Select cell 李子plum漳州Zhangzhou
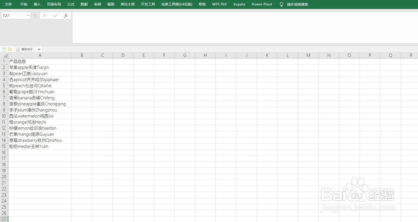 click(x=40, y=110)
